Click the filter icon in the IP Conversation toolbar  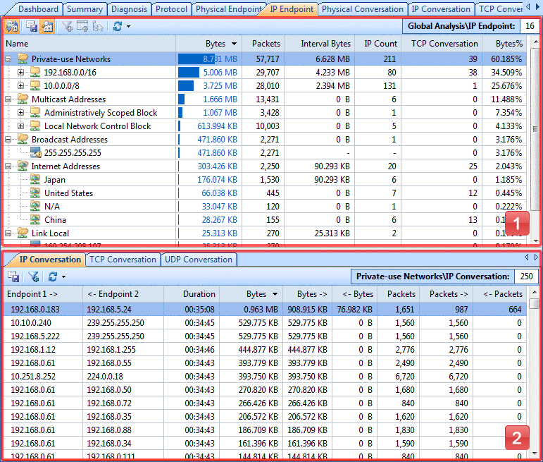coord(33,277)
